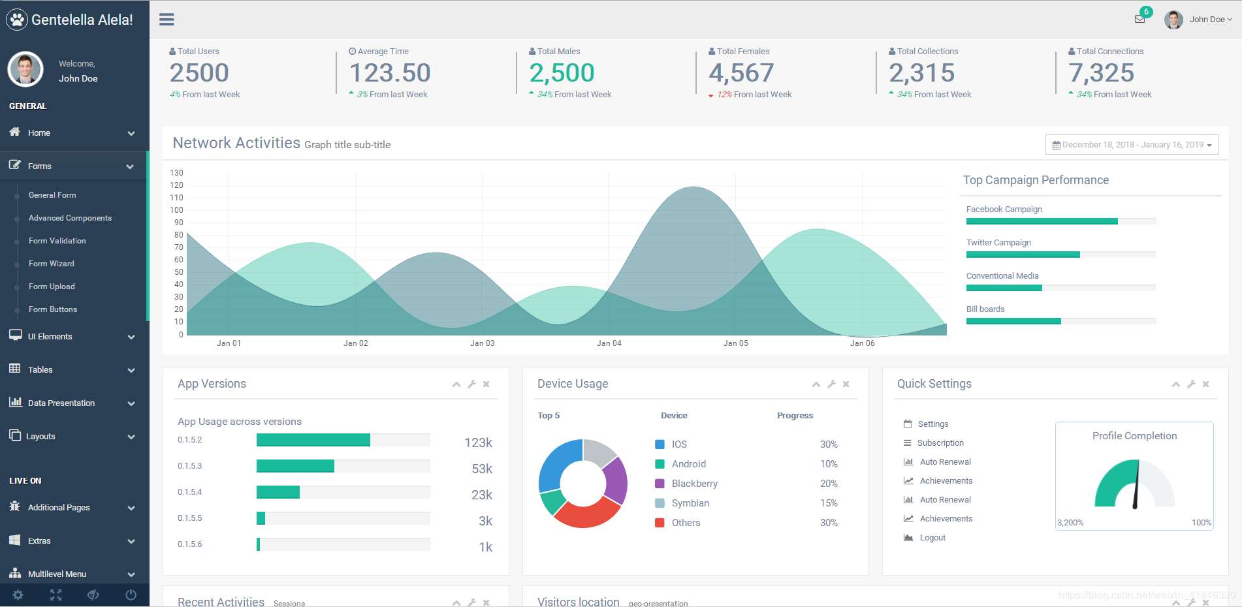Collapse the App Versions panel
The height and width of the screenshot is (607, 1242).
(x=456, y=384)
